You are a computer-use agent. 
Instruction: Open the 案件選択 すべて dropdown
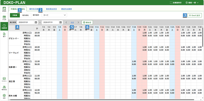point(54,15)
